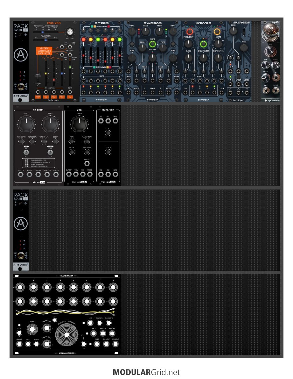Image resolution: width=293 pixels, height=379 pixels.
Task: Click the PULSE output jack on 2600-VCO
Action: point(70,55)
